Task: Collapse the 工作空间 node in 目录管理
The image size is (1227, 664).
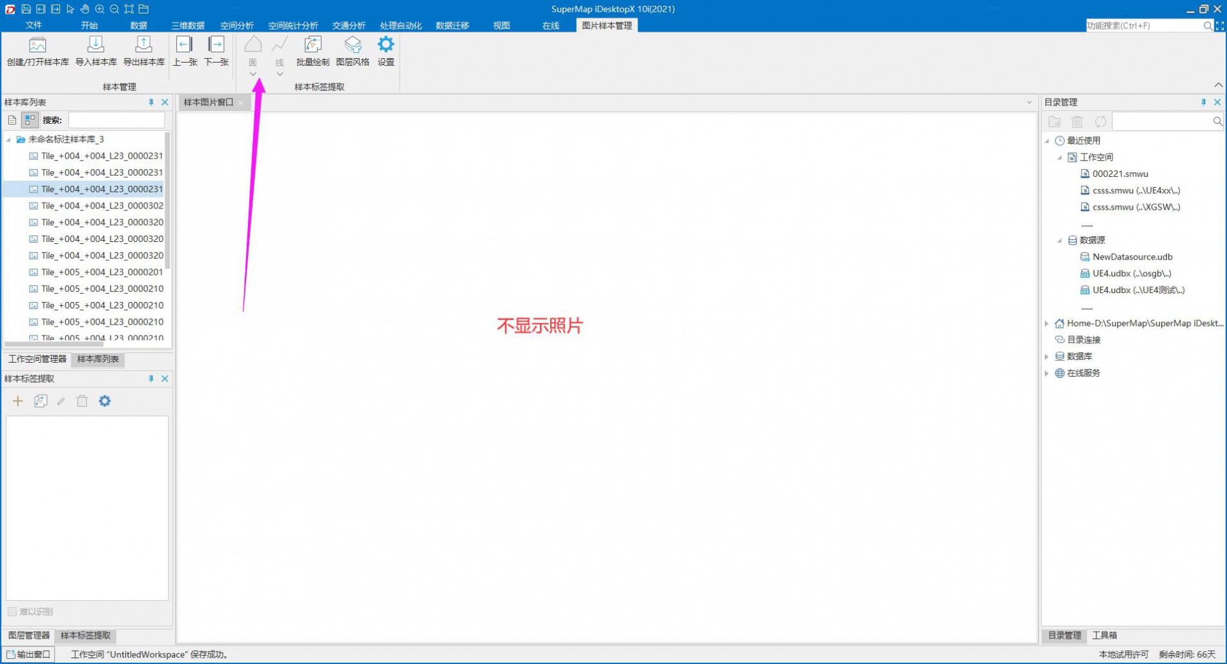Action: [1060, 157]
